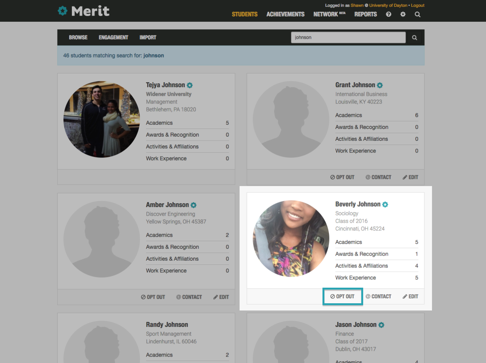Click 'International Business' under Grant Johnson

[x=361, y=94]
